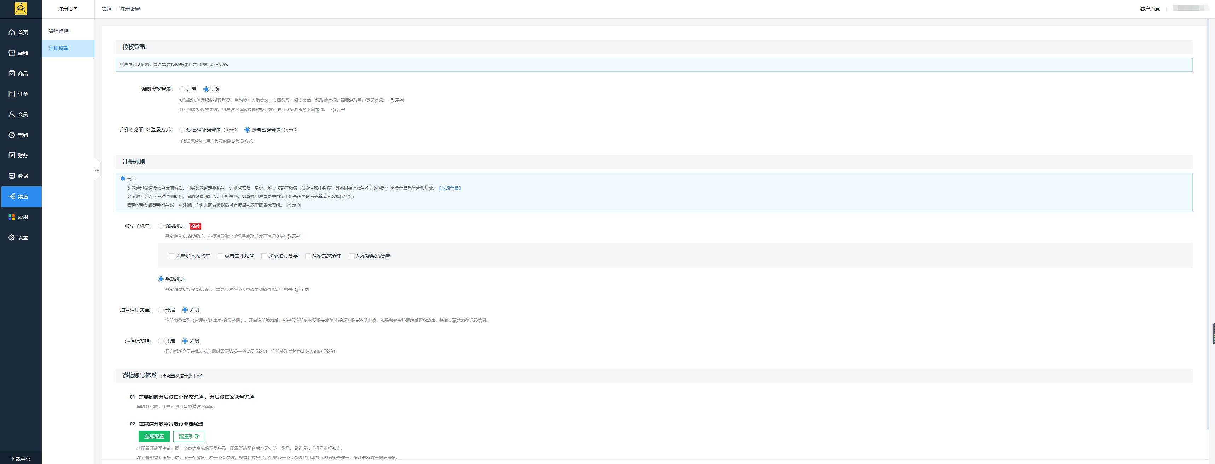Open 渠道管理 submenu item

coord(59,31)
